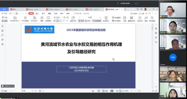This screenshot has height=99, width=187.
Task: Switch to 手型 hand tool mode
Action: pyautogui.click(x=5, y=17)
